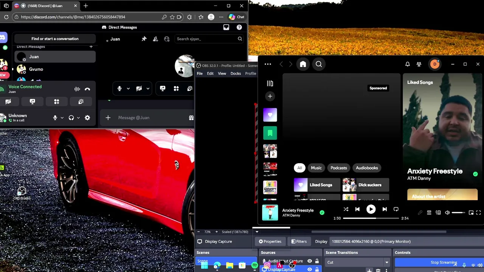Skip to next track in Spotify
Image resolution: width=484 pixels, height=272 pixels.
point(385,209)
